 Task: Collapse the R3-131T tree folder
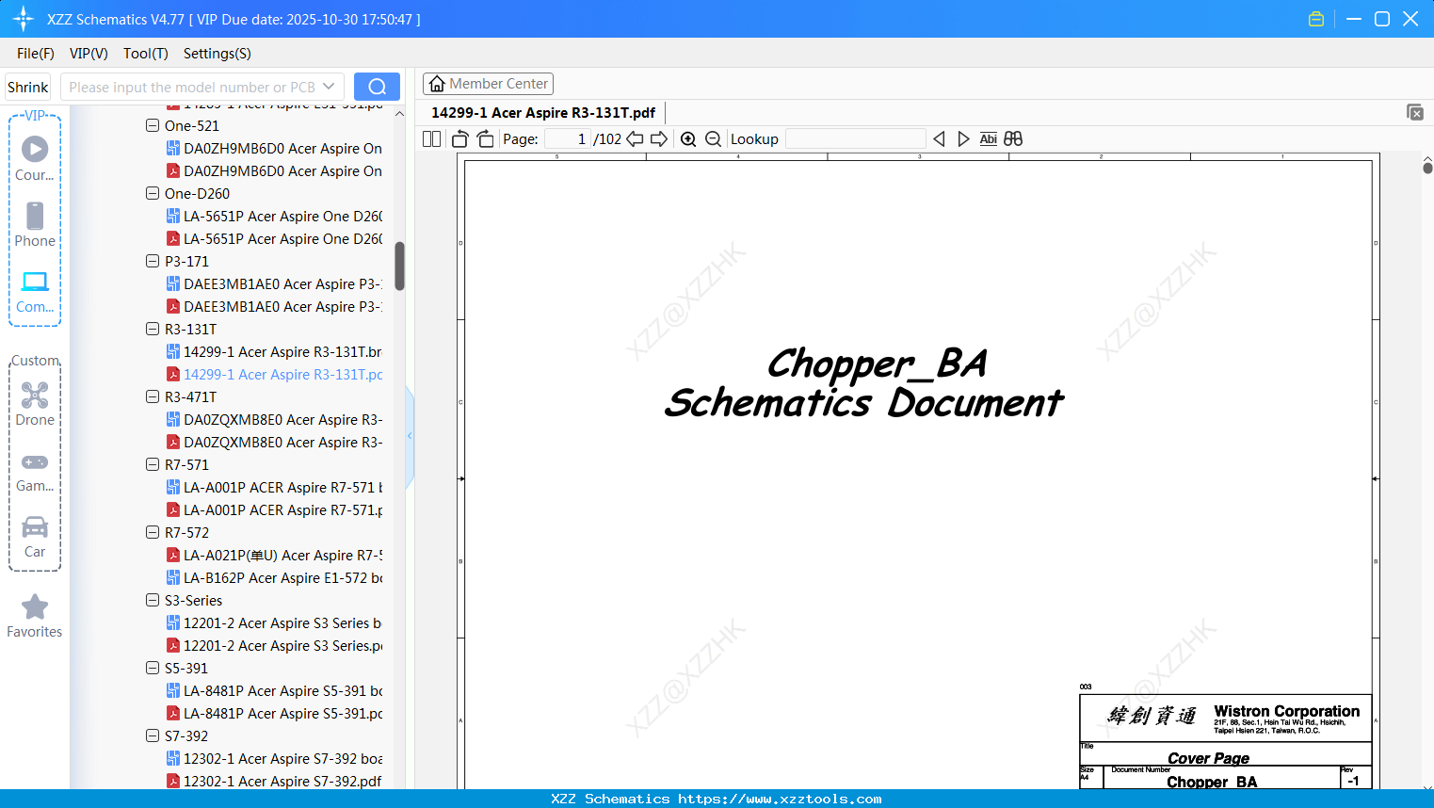point(153,329)
